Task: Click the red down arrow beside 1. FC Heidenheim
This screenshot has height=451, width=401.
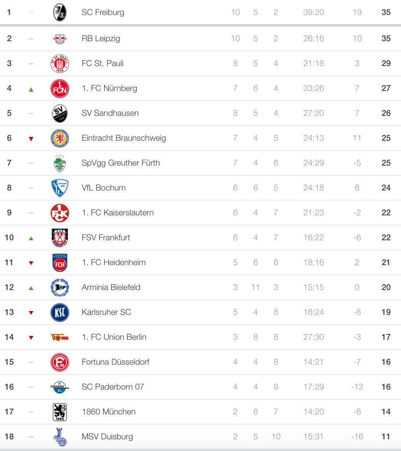Action: point(31,263)
